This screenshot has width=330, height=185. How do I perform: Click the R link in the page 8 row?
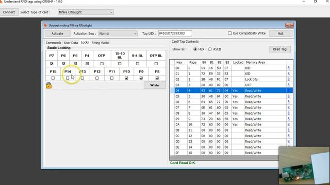(289, 113)
